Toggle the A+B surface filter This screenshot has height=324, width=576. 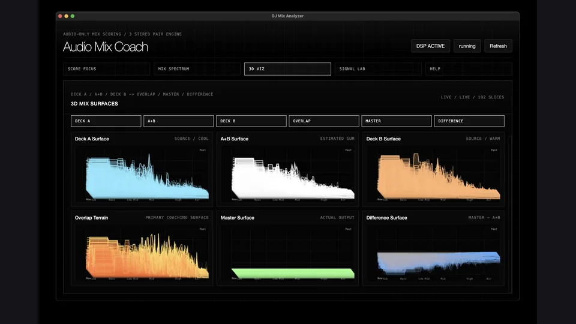click(179, 121)
